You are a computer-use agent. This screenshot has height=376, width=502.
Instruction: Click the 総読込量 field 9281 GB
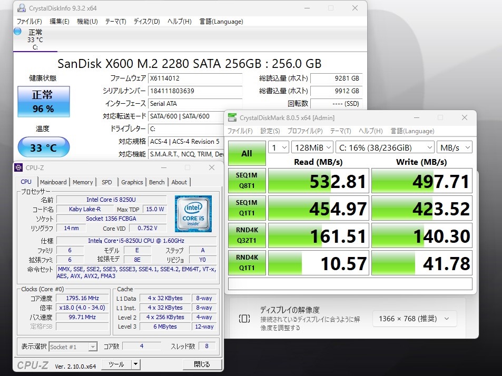(336, 78)
